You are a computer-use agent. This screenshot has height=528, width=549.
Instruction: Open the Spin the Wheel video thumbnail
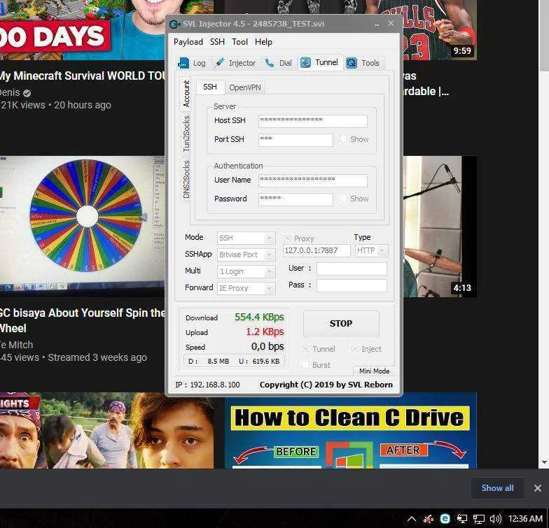point(83,227)
